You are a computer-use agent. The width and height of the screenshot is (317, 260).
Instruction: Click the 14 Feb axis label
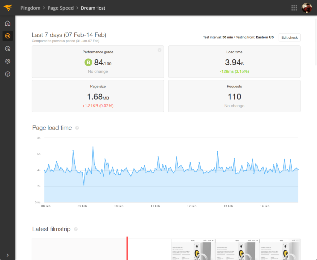(265, 206)
